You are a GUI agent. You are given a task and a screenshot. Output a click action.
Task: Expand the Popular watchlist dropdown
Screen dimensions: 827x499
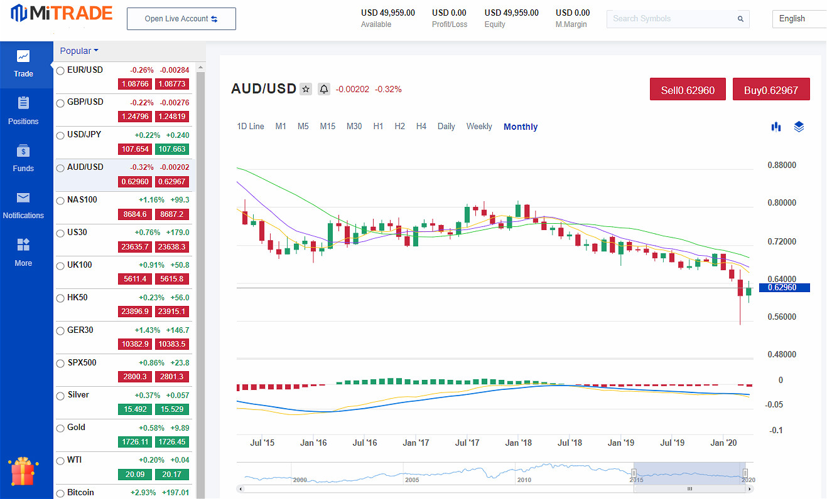pyautogui.click(x=79, y=51)
